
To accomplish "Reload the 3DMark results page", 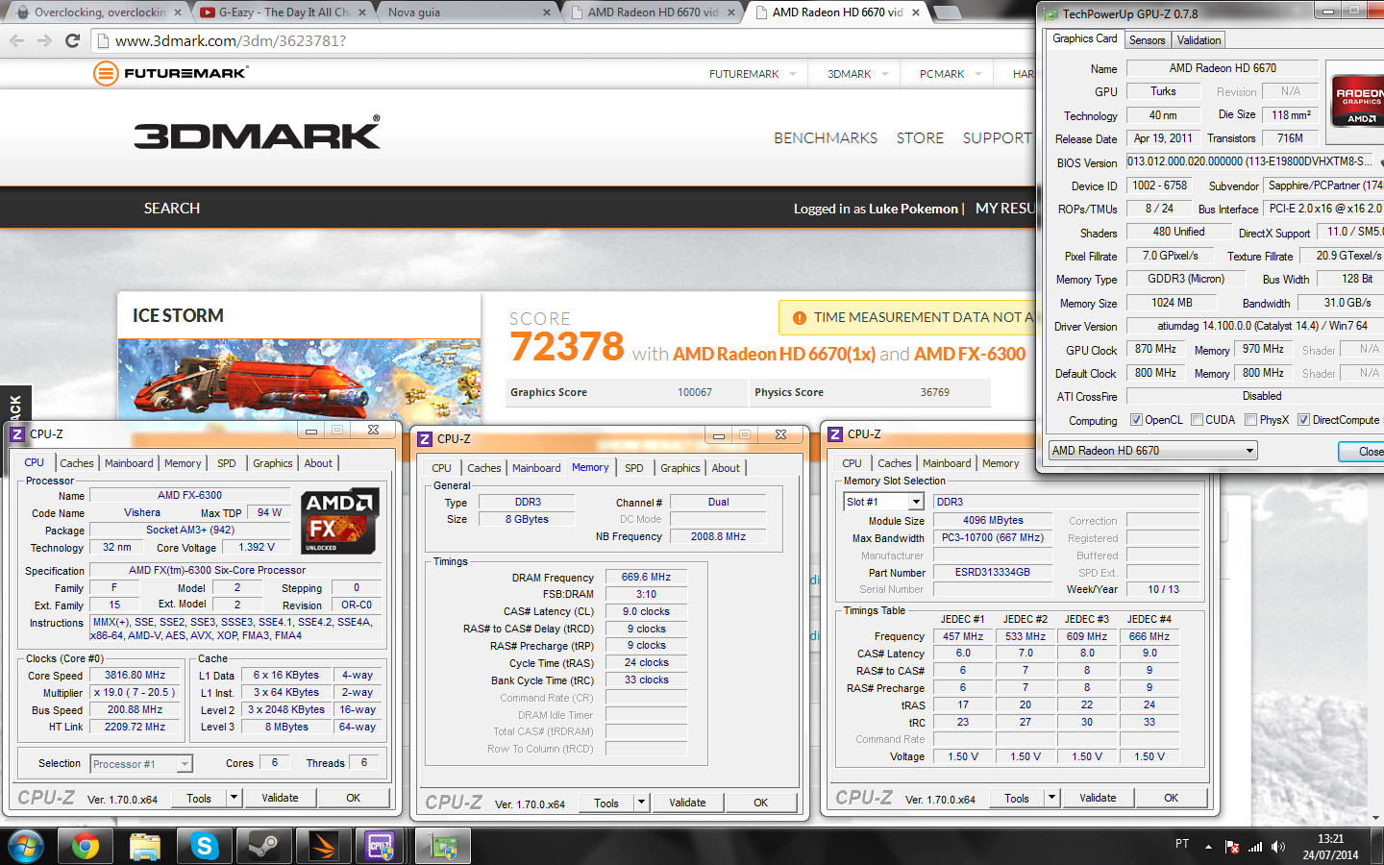I will coord(72,40).
